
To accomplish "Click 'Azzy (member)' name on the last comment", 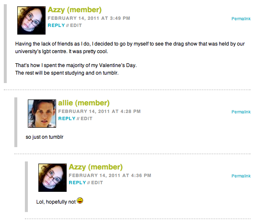I will 96,167.
